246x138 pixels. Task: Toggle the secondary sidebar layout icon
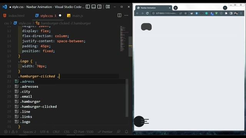(100, 7)
